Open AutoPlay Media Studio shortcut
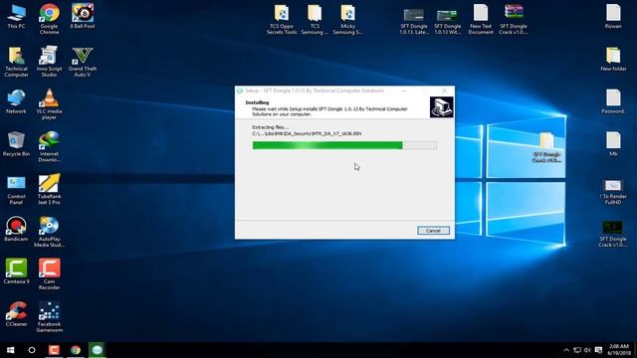This screenshot has width=637, height=358. (x=49, y=232)
